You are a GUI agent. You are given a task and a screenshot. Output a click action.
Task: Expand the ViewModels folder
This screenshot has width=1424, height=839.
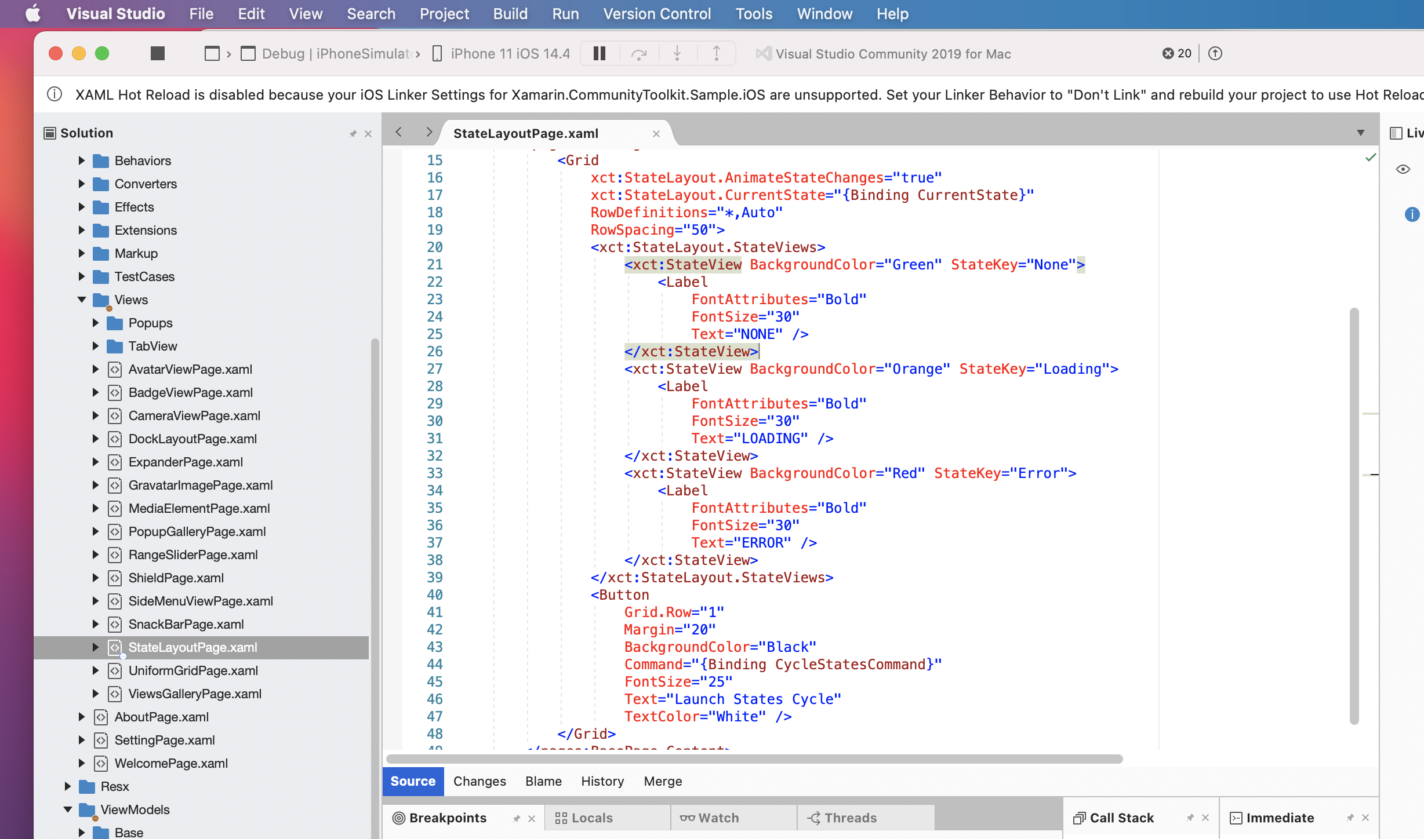68,809
